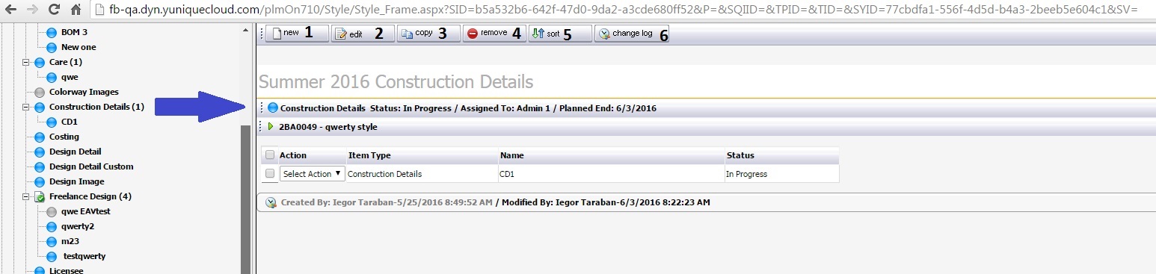The height and width of the screenshot is (274, 1156).
Task: Open the Select Action dropdown
Action: coord(313,173)
